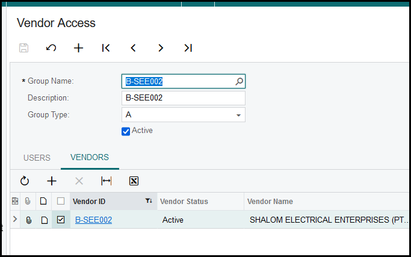Switch to the Users tab
411x257 pixels.
(37, 158)
